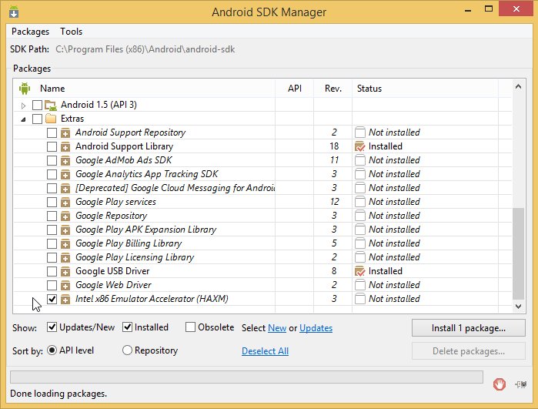Click the green Android robot header icon
538x409 pixels.
(25, 89)
